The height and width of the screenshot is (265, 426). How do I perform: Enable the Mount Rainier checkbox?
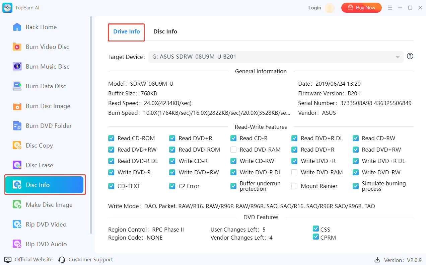(294, 186)
